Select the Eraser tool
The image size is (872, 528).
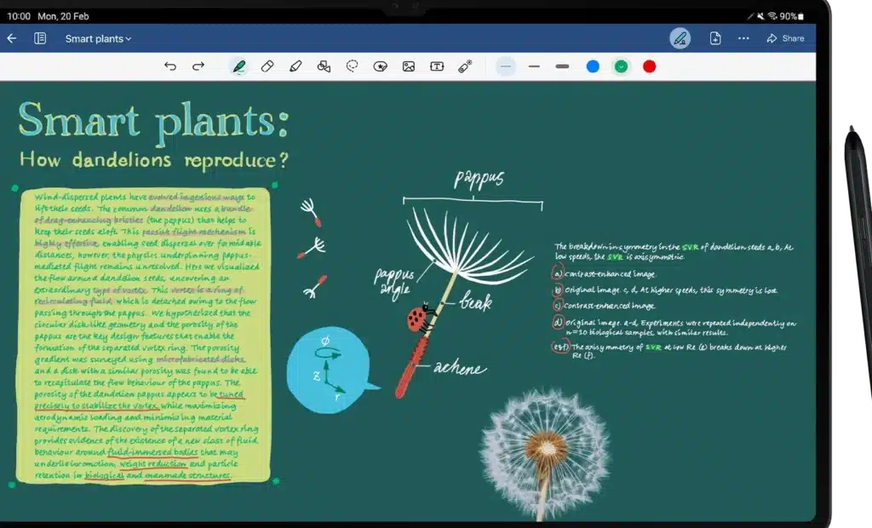267,66
